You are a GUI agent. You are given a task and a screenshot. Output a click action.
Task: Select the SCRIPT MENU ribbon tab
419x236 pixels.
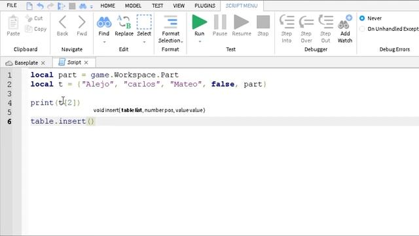(242, 6)
